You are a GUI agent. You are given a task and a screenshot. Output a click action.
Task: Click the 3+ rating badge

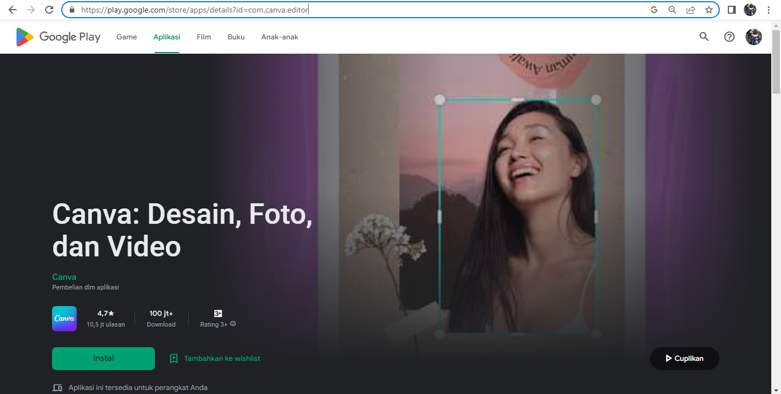click(x=218, y=313)
